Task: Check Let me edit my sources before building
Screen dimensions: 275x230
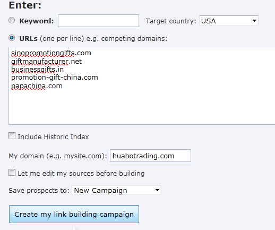Action: click(x=12, y=173)
